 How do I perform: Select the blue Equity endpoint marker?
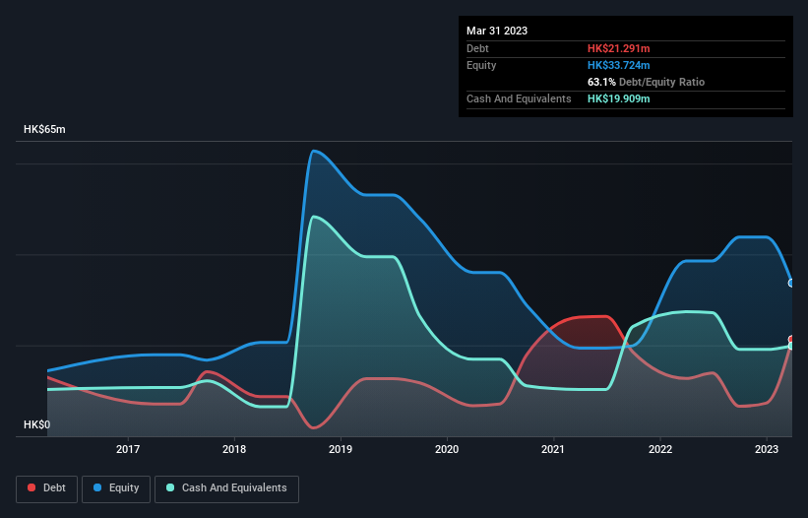point(791,283)
